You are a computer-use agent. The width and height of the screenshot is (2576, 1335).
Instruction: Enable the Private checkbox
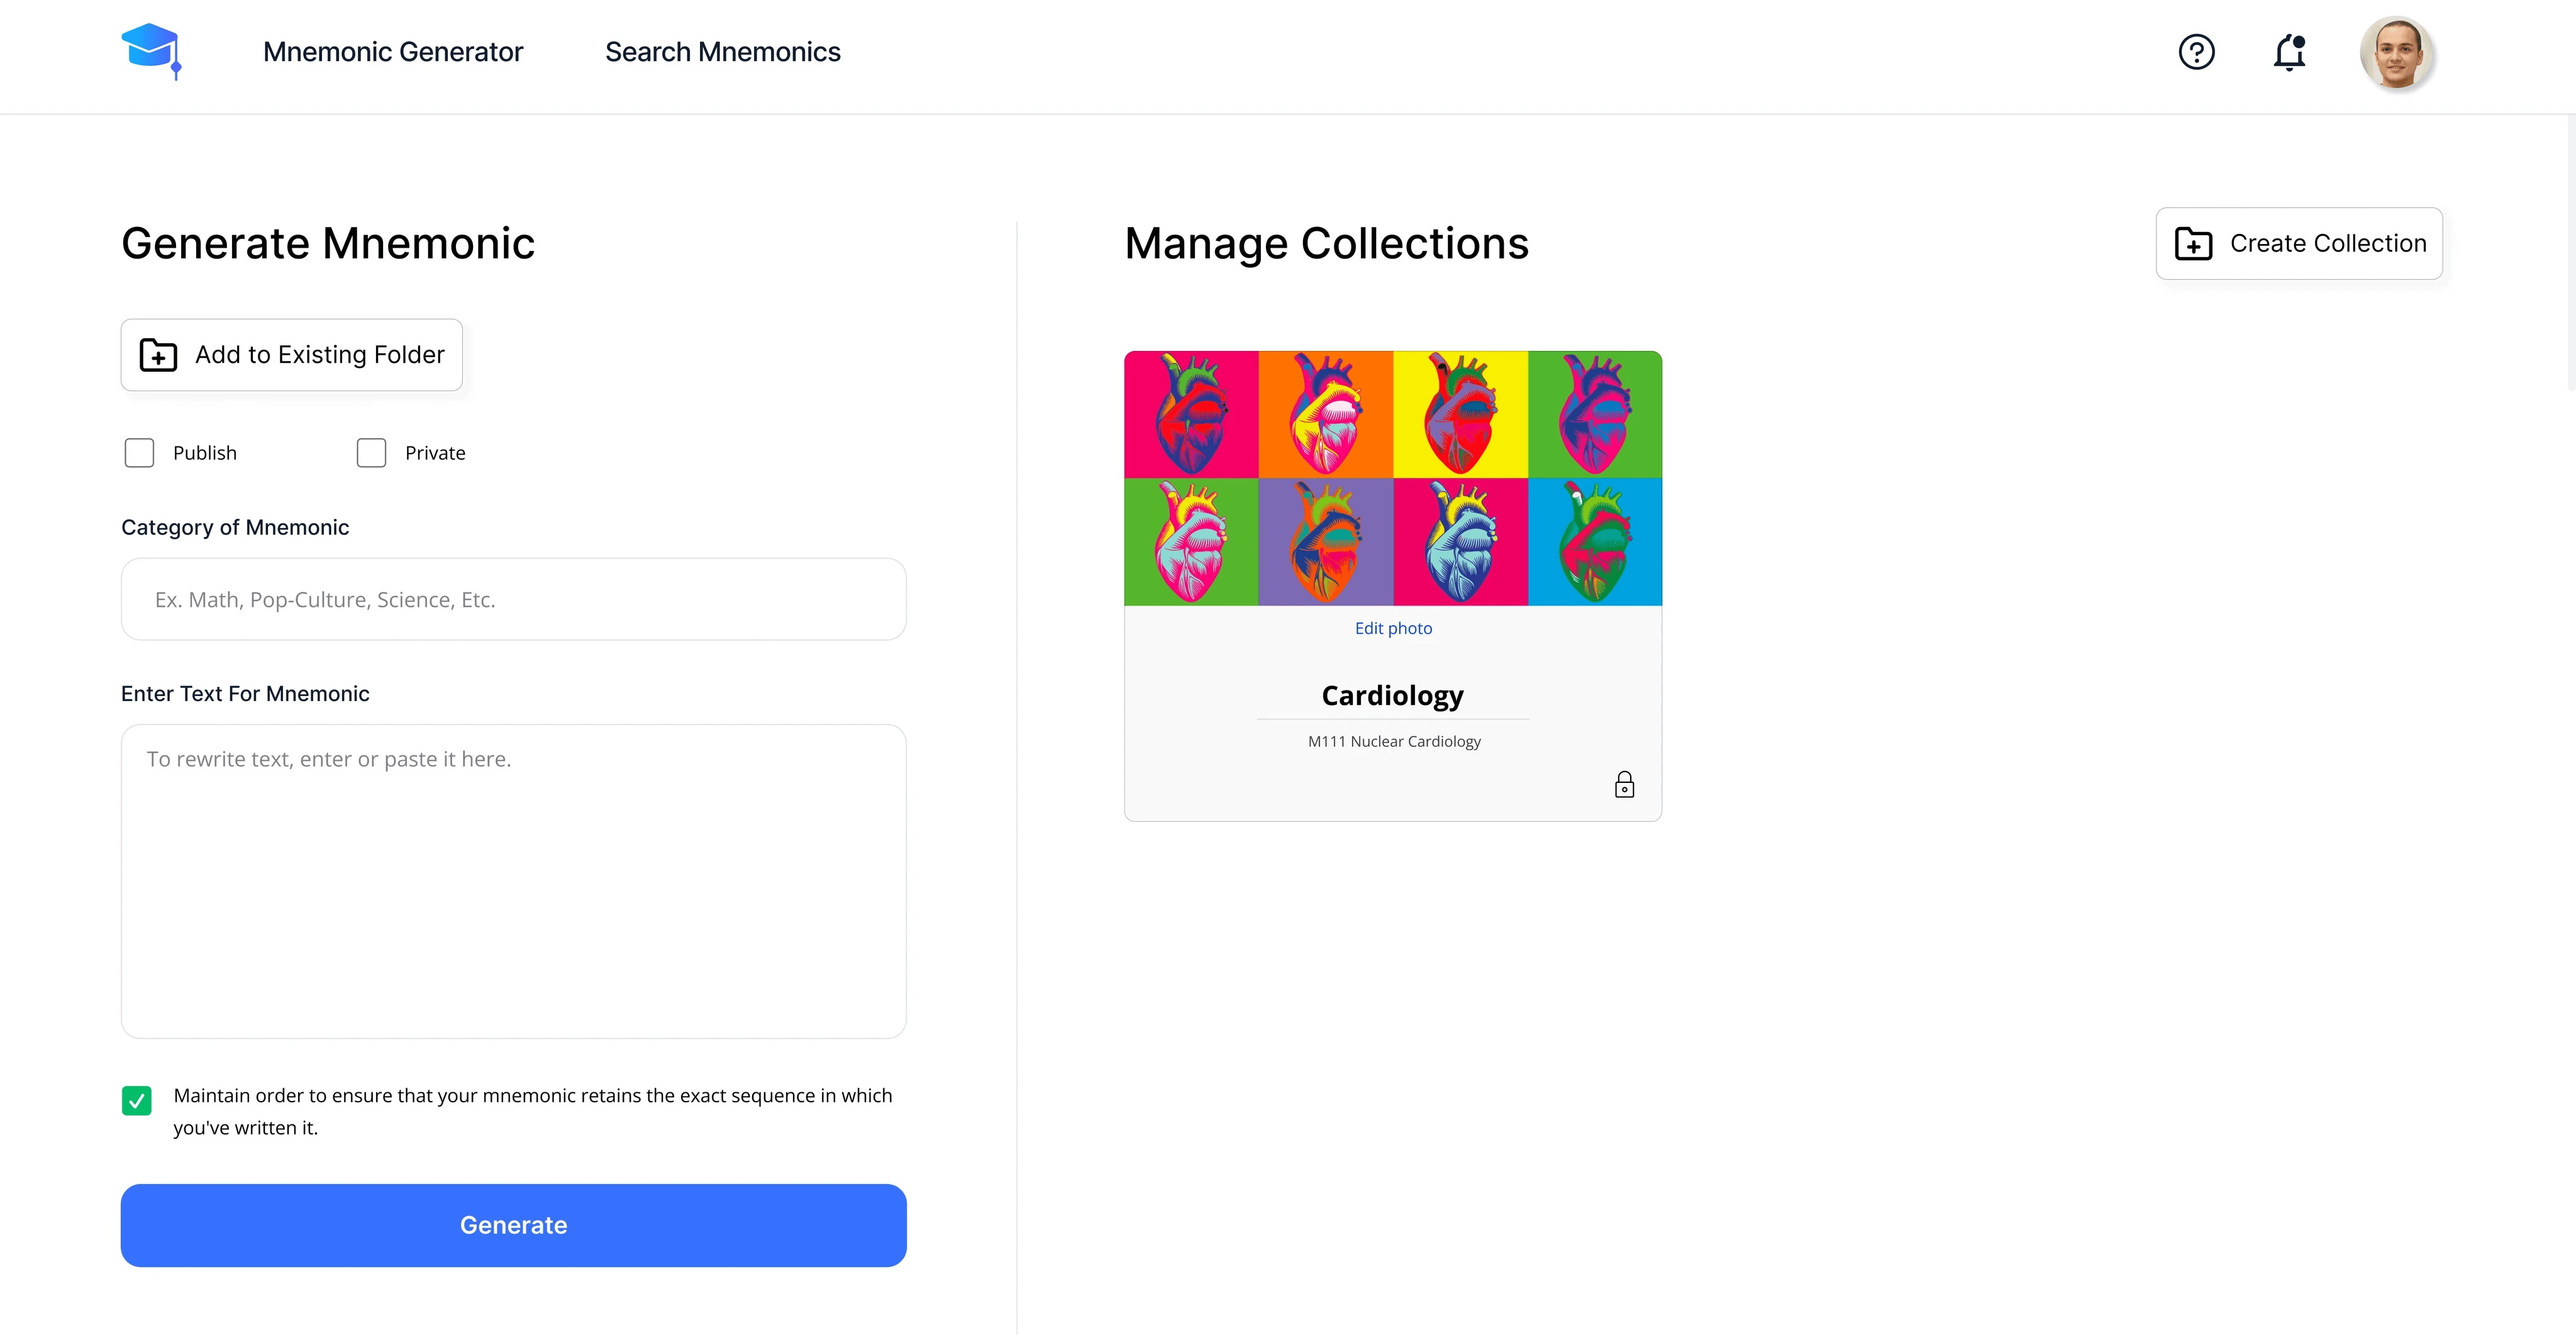[371, 452]
